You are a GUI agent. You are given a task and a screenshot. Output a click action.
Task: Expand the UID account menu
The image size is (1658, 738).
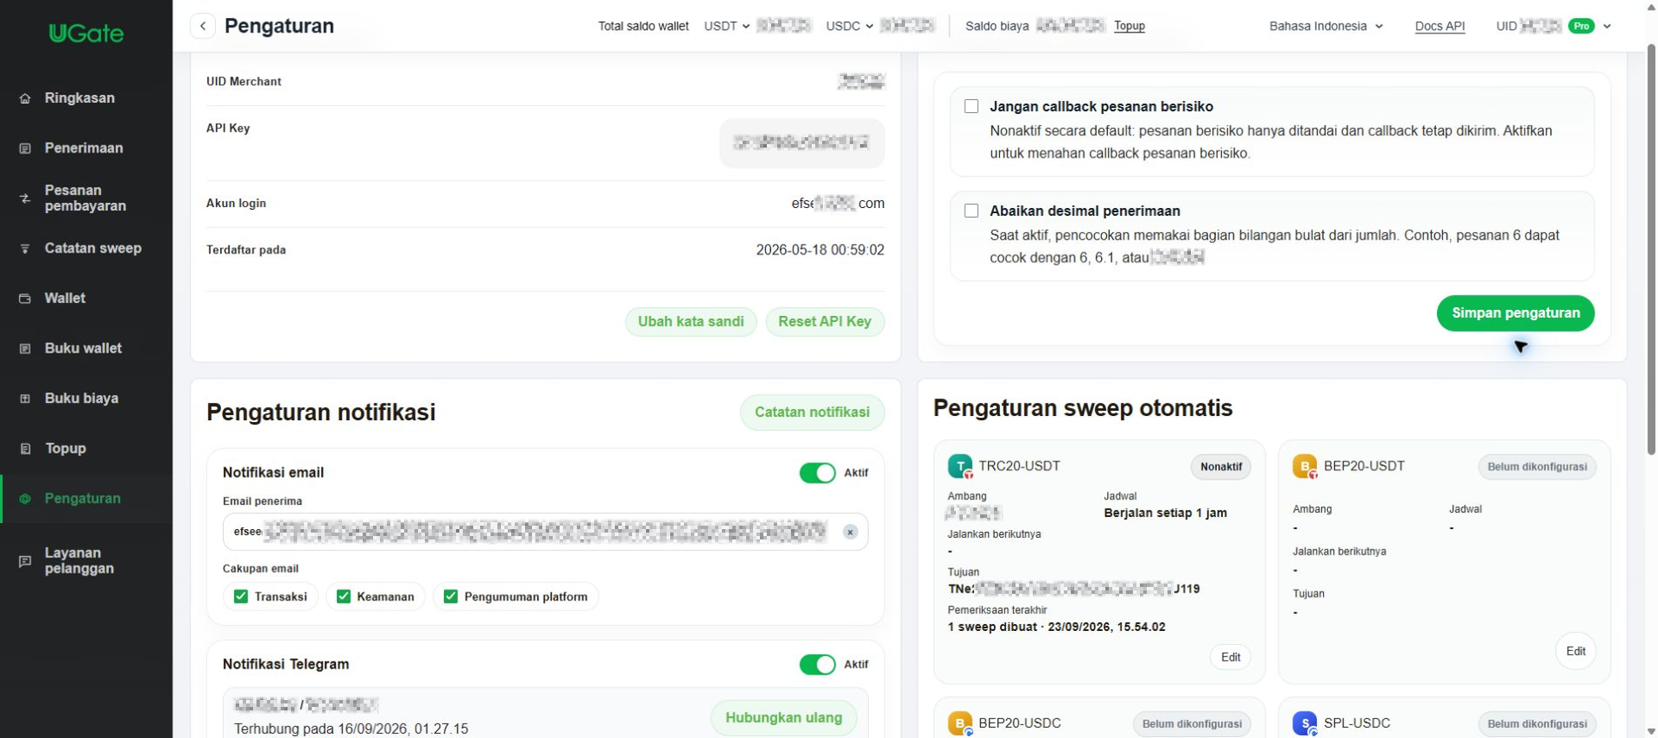point(1607,26)
